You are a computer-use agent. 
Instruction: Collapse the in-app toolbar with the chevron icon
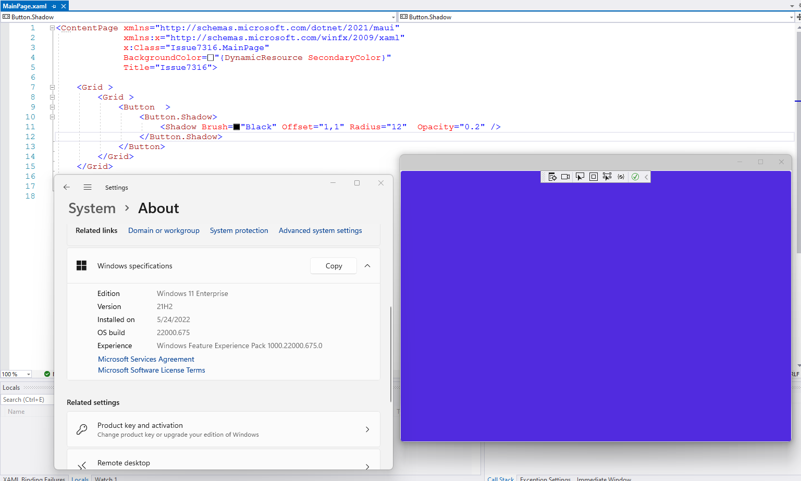pyautogui.click(x=646, y=177)
